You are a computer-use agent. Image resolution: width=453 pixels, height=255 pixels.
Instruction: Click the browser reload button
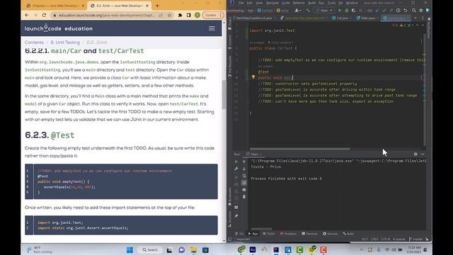[44, 15]
